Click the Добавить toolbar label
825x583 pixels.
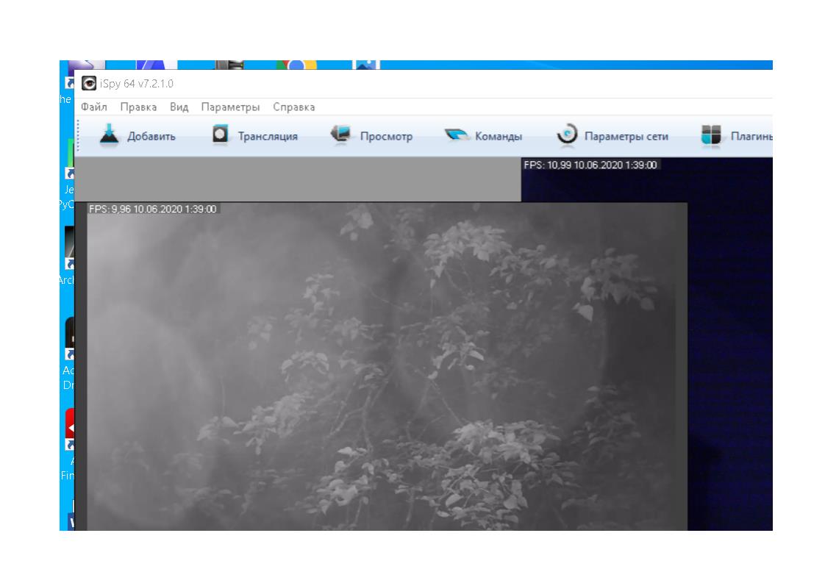[151, 136]
